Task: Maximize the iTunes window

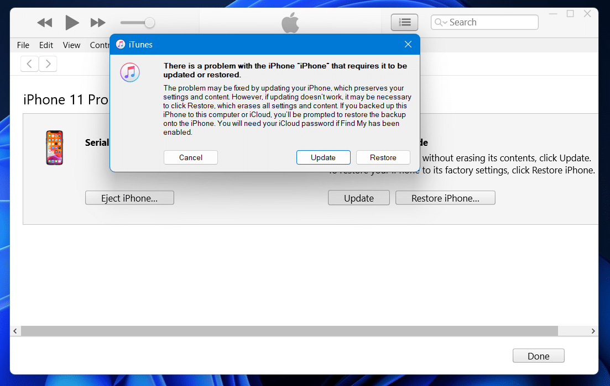Action: pyautogui.click(x=570, y=14)
